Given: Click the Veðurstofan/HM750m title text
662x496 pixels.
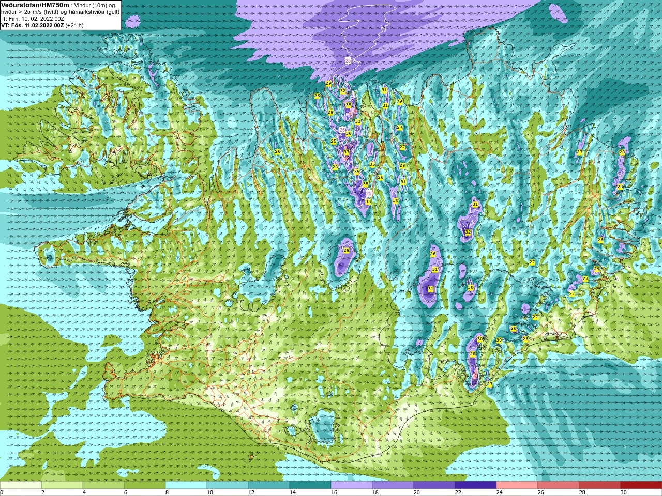Looking at the screenshot, I should click(x=35, y=4).
